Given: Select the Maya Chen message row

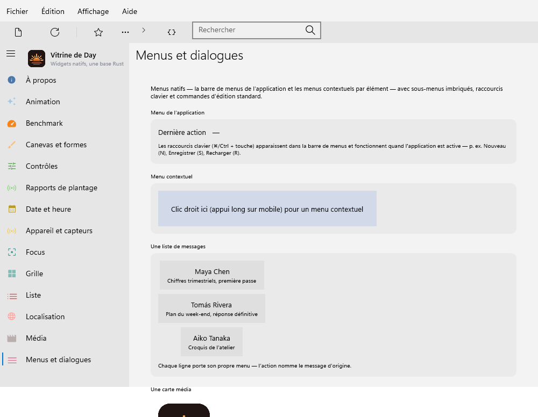Looking at the screenshot, I should [211, 275].
